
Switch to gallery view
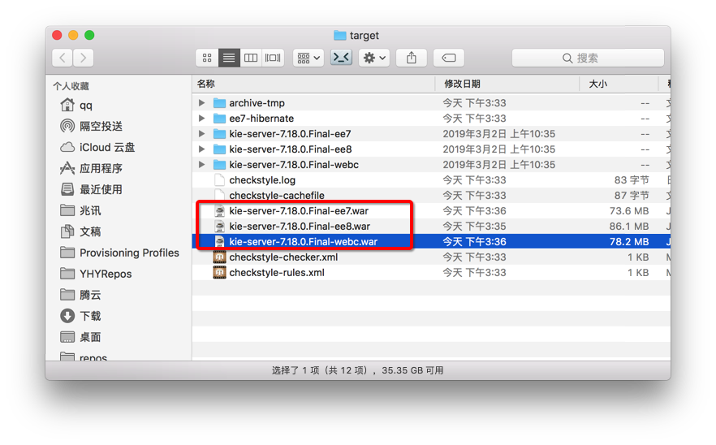tap(273, 58)
